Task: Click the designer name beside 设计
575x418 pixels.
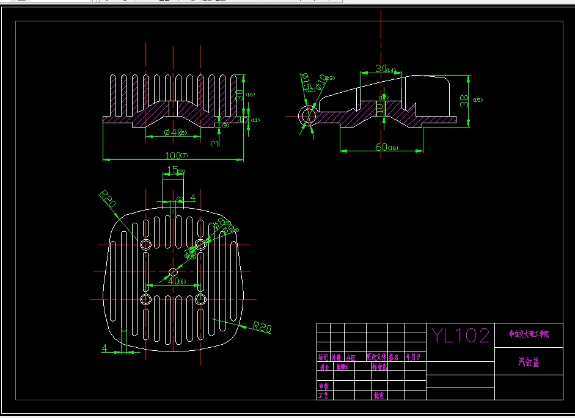Action: click(343, 367)
